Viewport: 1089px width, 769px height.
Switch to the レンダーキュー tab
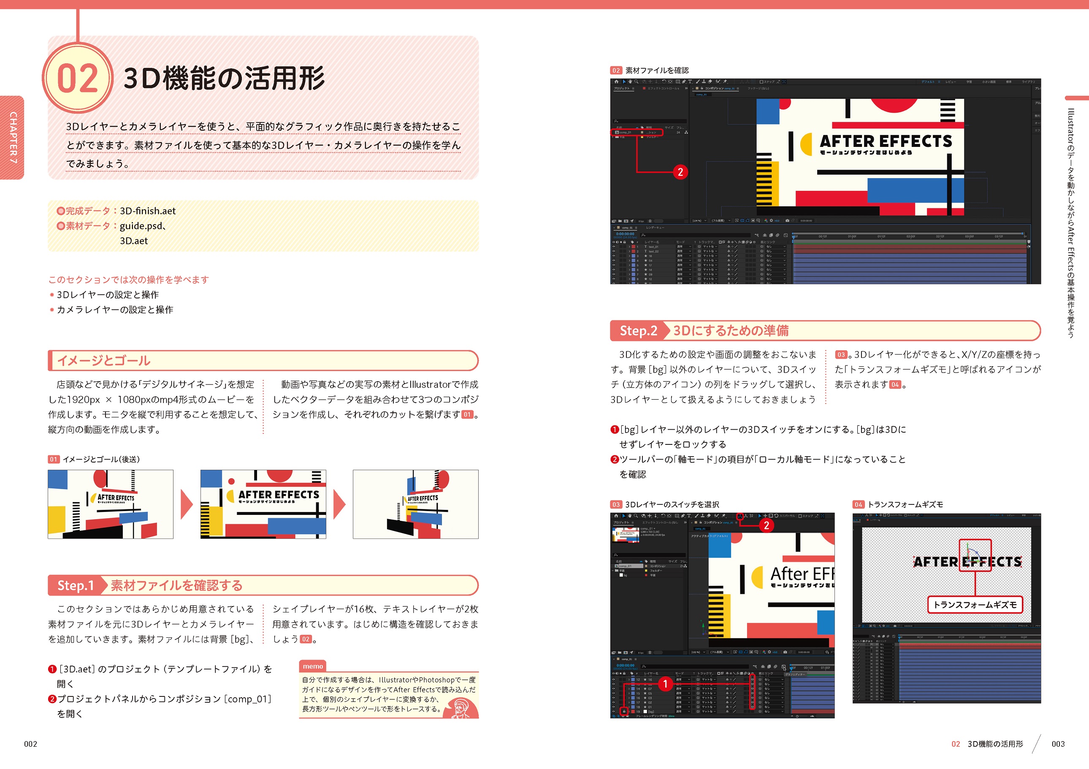pyautogui.click(x=655, y=228)
